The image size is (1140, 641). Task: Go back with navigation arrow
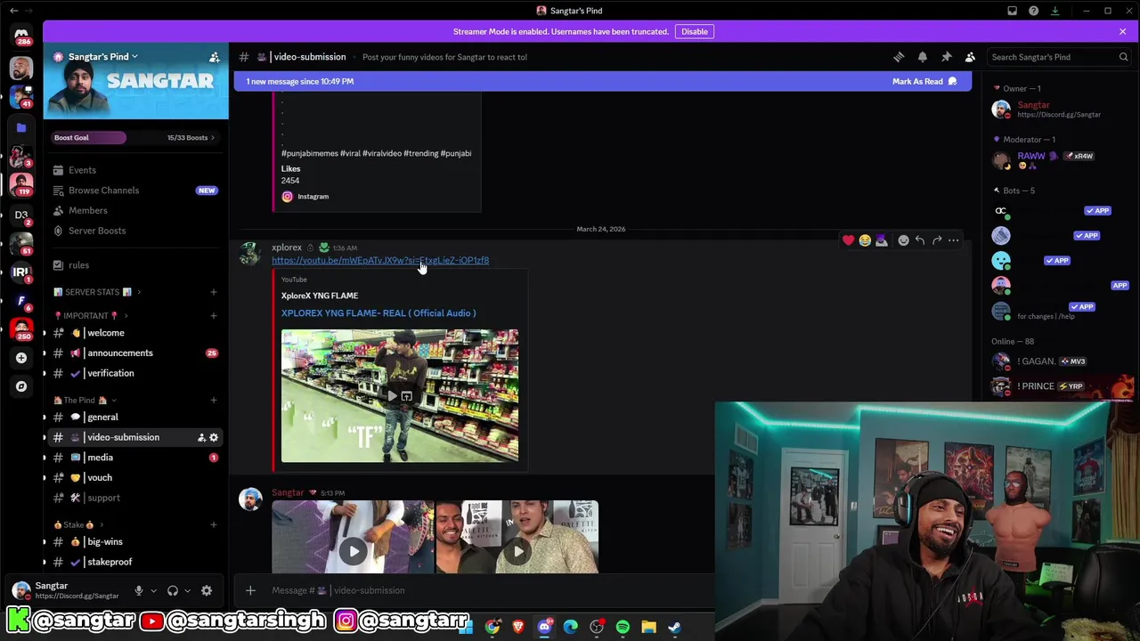click(x=13, y=11)
